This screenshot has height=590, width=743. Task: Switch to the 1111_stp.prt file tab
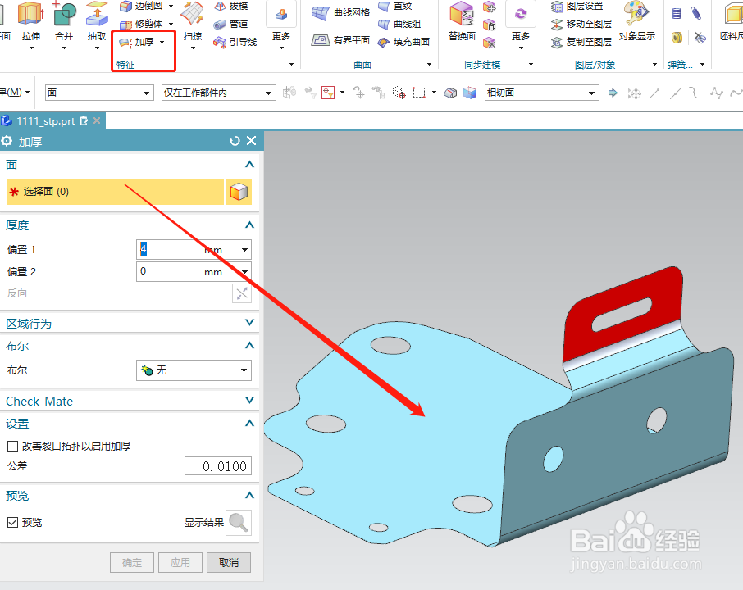coord(45,121)
